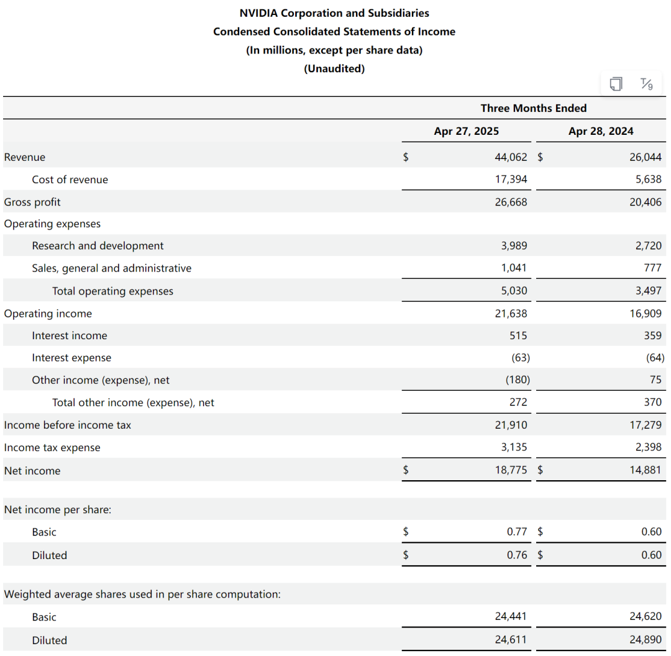Click the copy icon above the table
The width and height of the screenshot is (671, 656).
616,84
